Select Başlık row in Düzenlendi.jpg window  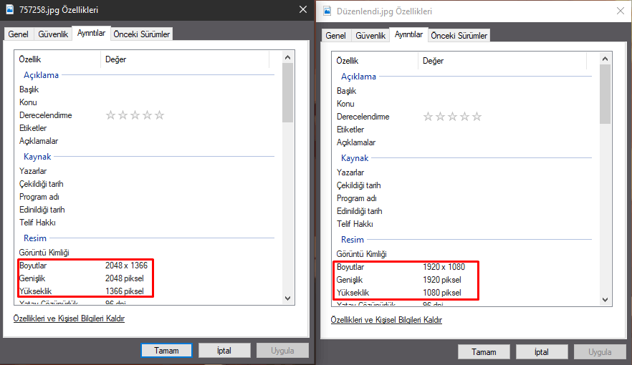pos(464,91)
